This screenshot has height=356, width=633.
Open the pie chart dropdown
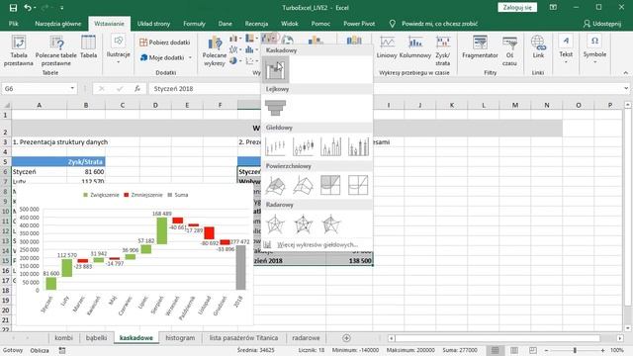pyautogui.click(x=234, y=61)
